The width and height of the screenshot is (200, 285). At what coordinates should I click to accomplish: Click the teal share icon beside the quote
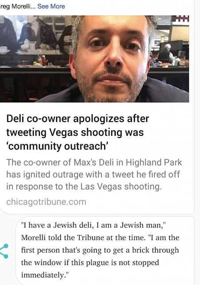4,251
